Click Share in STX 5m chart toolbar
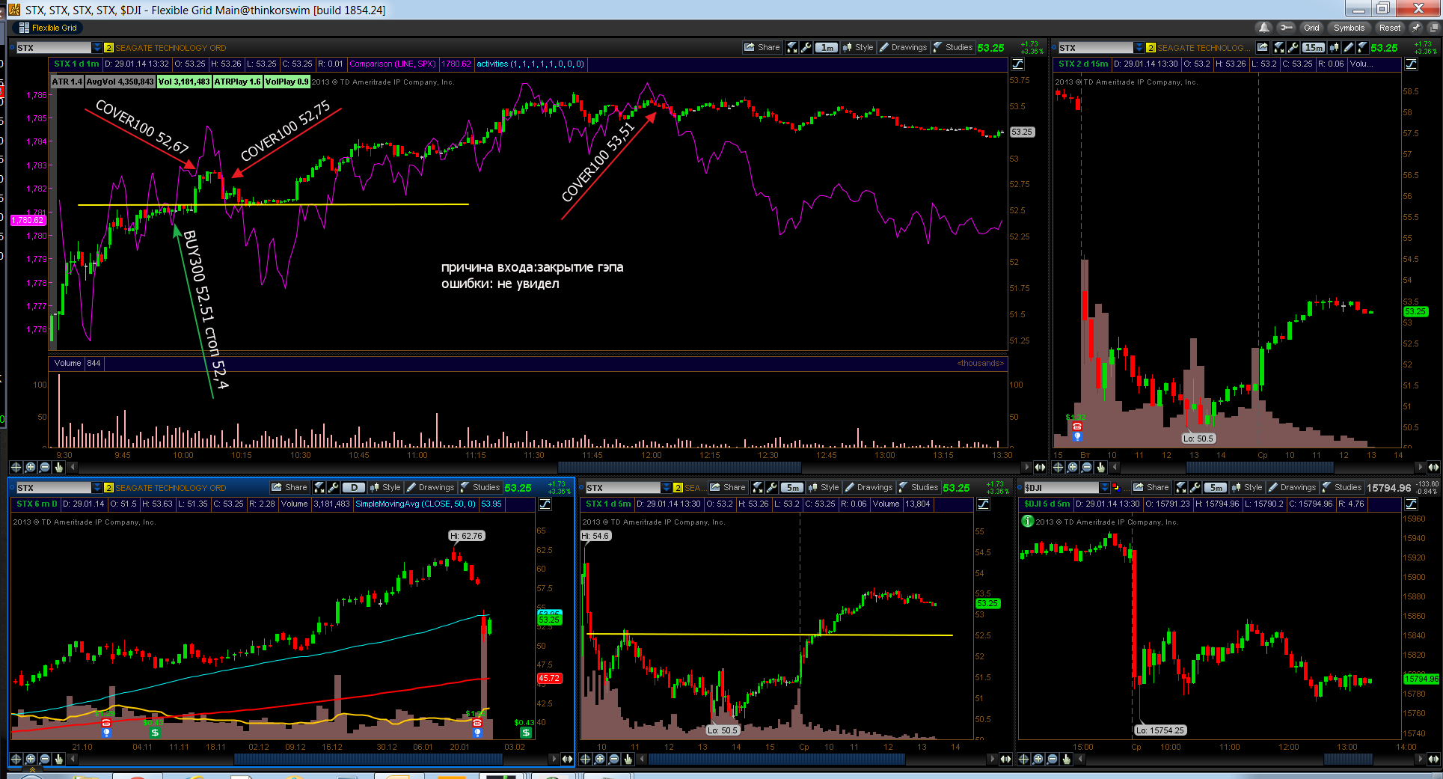This screenshot has width=1443, height=779. point(727,487)
